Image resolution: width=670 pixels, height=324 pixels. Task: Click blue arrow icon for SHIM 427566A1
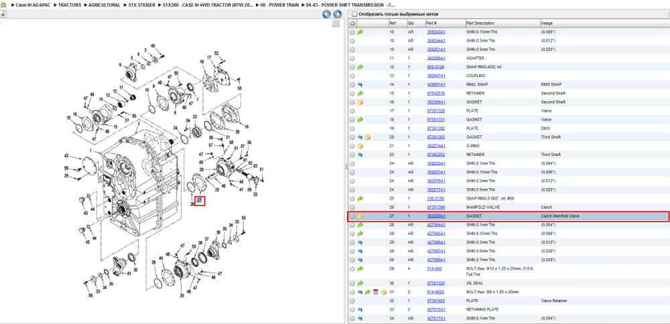click(360, 242)
